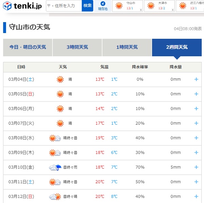This screenshot has height=203, width=204.
Task: Expand the 03月10日 forecast row
Action: pos(196,167)
